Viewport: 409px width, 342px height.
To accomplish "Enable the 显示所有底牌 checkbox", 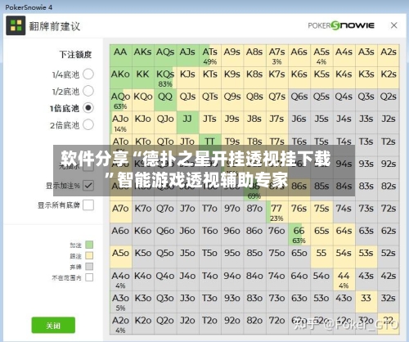I will (88, 205).
